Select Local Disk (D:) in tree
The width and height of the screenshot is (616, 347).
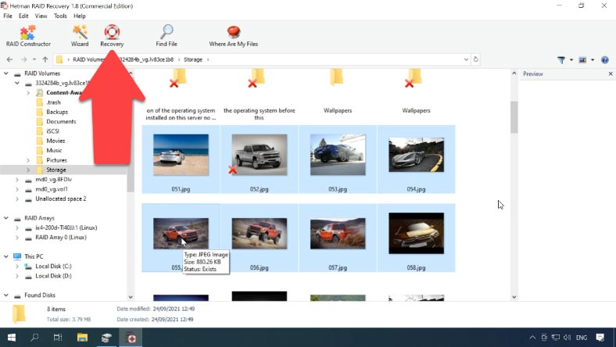[53, 276]
